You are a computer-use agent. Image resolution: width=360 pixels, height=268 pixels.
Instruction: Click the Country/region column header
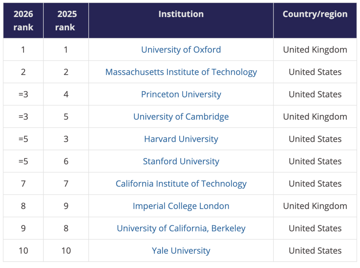[315, 14]
